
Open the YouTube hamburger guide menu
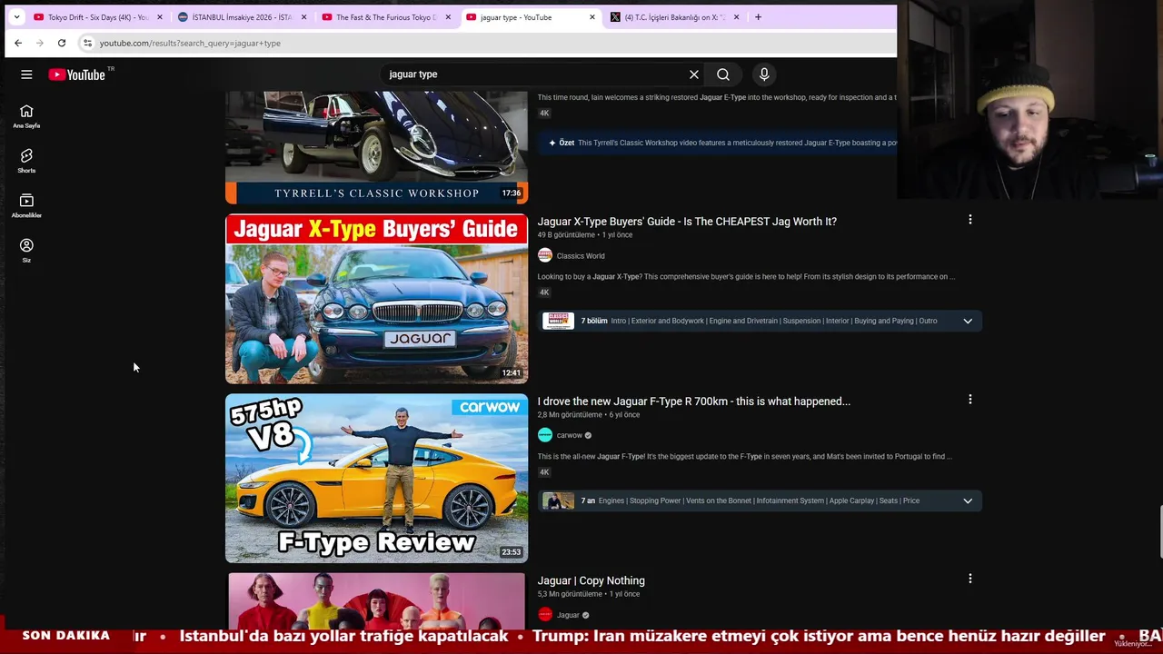26,74
